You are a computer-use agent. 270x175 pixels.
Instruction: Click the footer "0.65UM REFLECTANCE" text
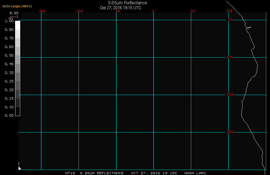click(x=102, y=173)
